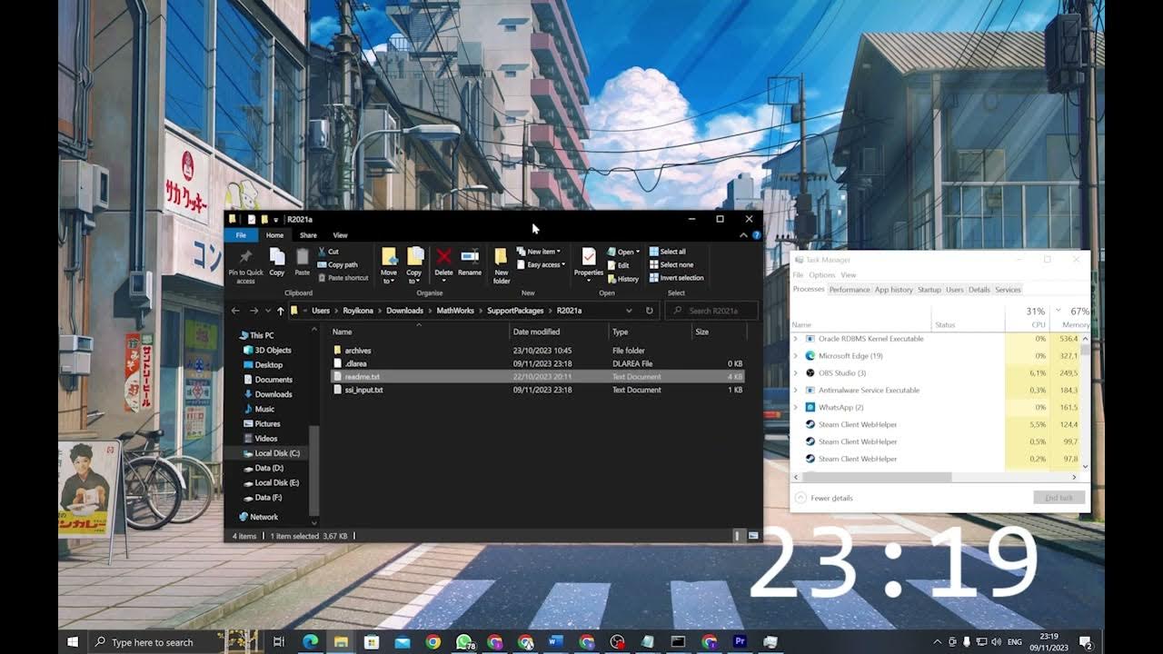Image resolution: width=1163 pixels, height=654 pixels.
Task: Open the File tab in Explorer
Action: 241,235
